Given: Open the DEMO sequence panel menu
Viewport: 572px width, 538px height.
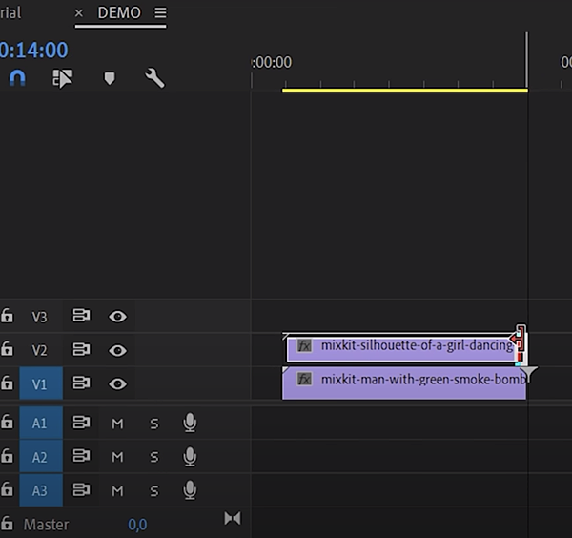Looking at the screenshot, I should [x=160, y=13].
